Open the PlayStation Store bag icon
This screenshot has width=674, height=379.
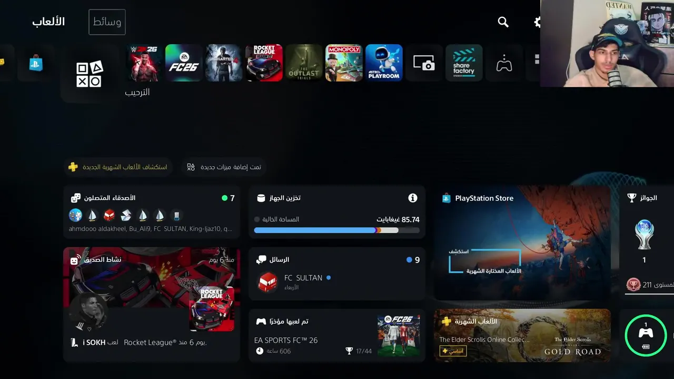click(36, 63)
